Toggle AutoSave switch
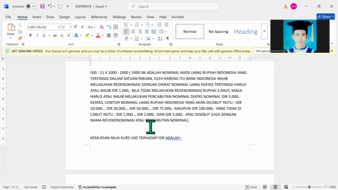Image resolution: width=338 pixels, height=190 pixels. click(31, 6)
